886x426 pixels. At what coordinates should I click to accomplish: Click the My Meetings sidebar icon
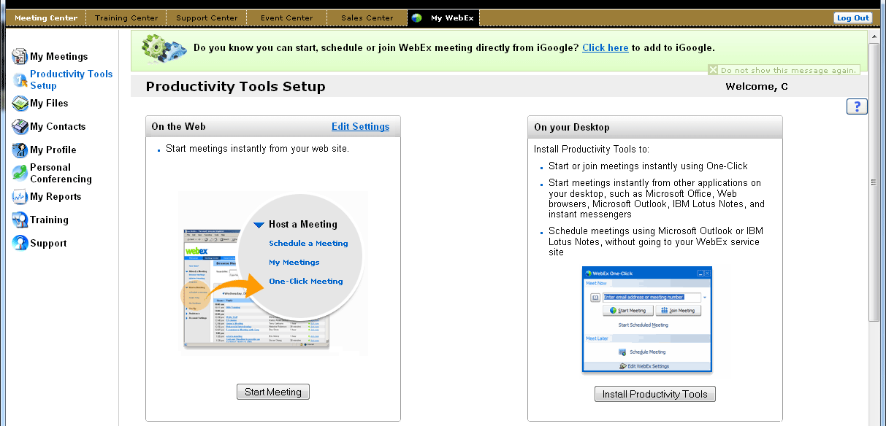coord(20,56)
